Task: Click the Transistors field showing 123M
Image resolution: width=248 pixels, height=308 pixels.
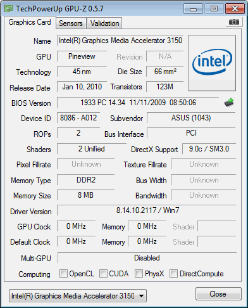Action: point(165,87)
